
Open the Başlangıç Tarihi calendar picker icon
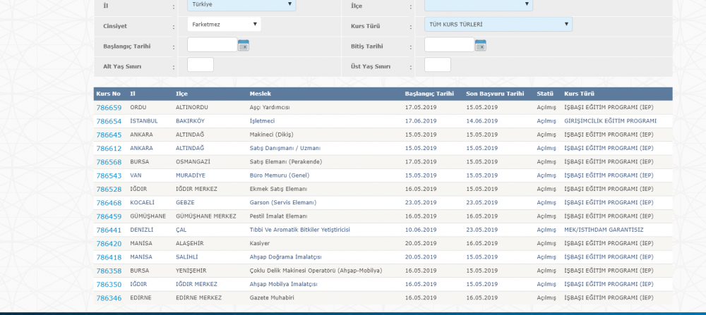[x=243, y=45]
